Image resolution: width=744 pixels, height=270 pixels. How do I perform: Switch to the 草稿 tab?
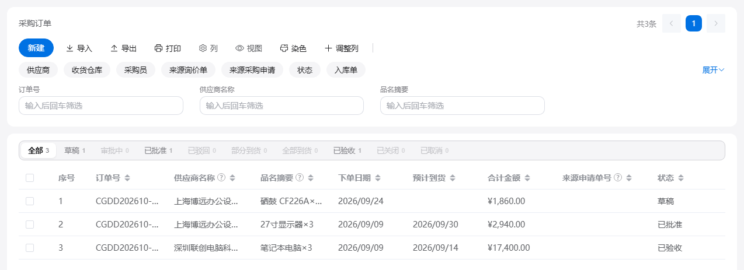pyautogui.click(x=75, y=150)
